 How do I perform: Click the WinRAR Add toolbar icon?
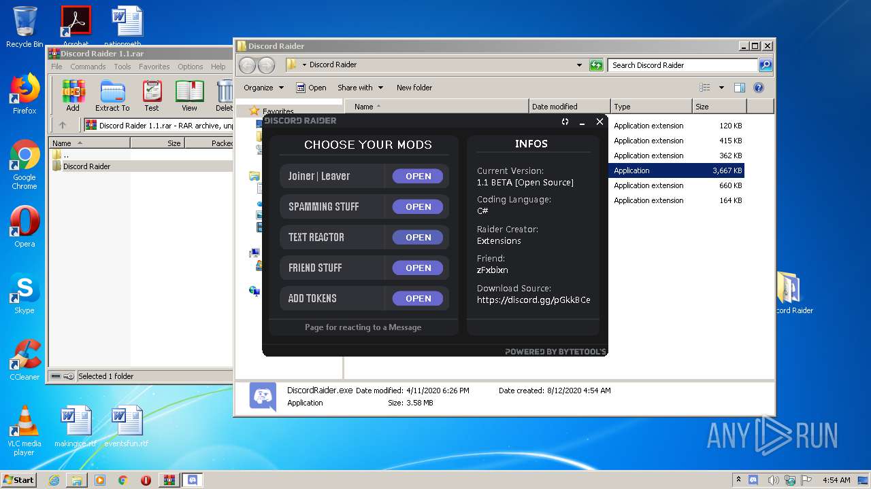[73, 96]
